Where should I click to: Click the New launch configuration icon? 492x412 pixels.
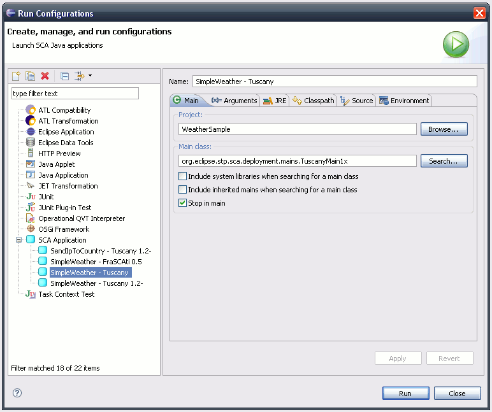16,76
